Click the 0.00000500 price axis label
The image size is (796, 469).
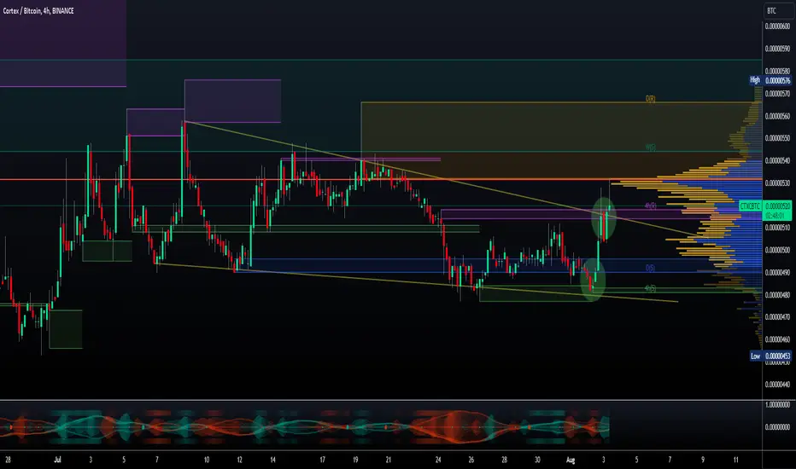[x=778, y=250]
